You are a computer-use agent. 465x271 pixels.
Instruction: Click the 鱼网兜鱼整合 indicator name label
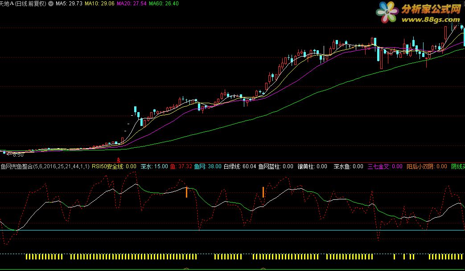click(x=45, y=166)
